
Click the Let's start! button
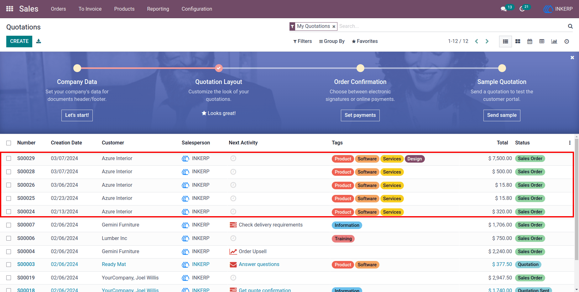tap(77, 115)
